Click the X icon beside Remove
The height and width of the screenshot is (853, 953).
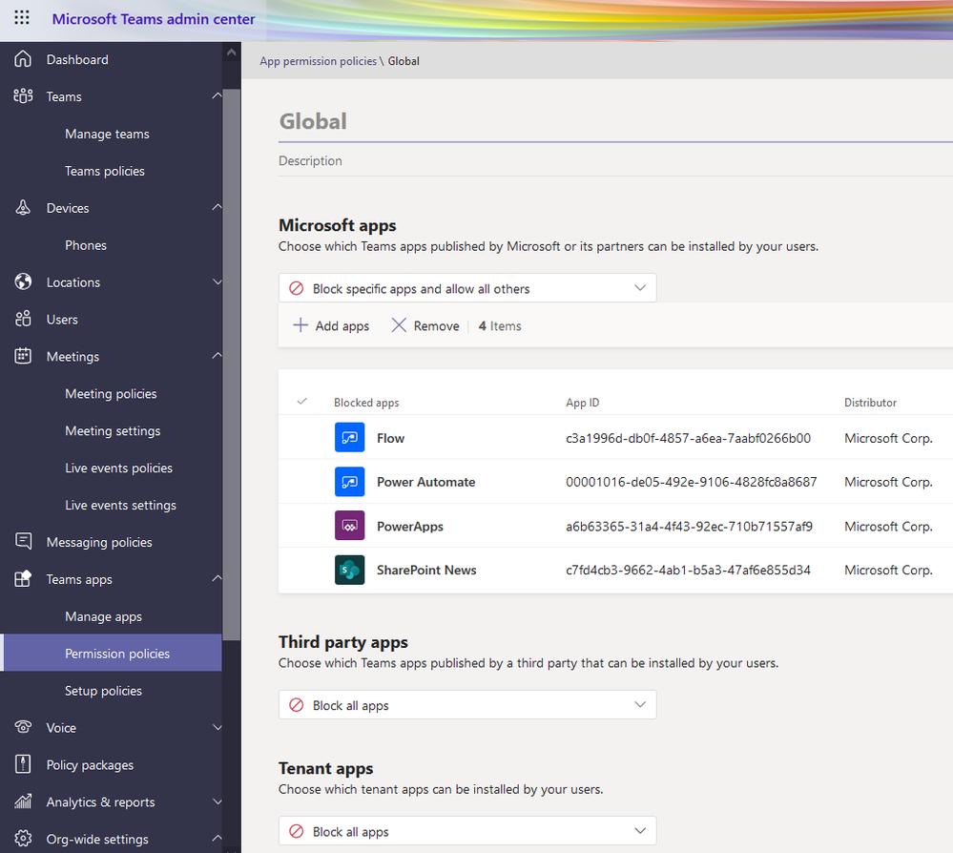(399, 325)
